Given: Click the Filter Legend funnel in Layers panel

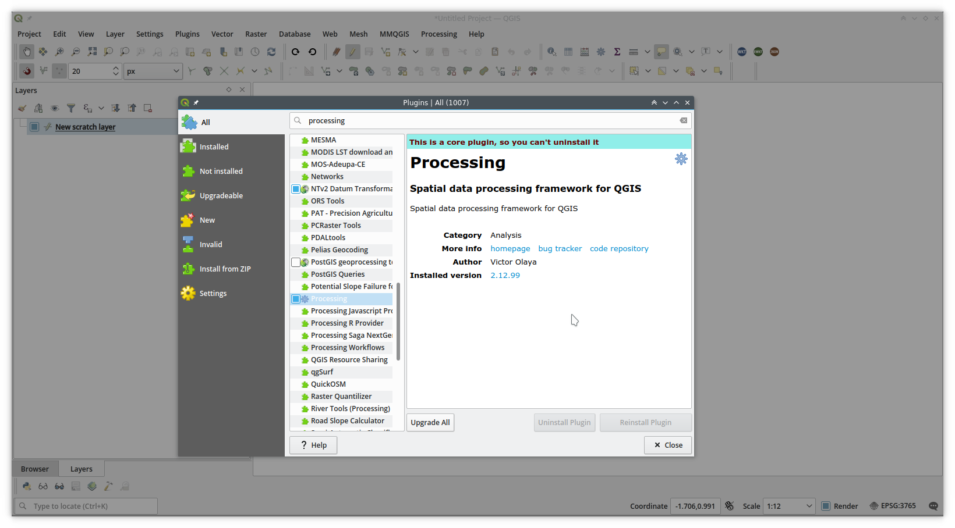Looking at the screenshot, I should pyautogui.click(x=71, y=108).
